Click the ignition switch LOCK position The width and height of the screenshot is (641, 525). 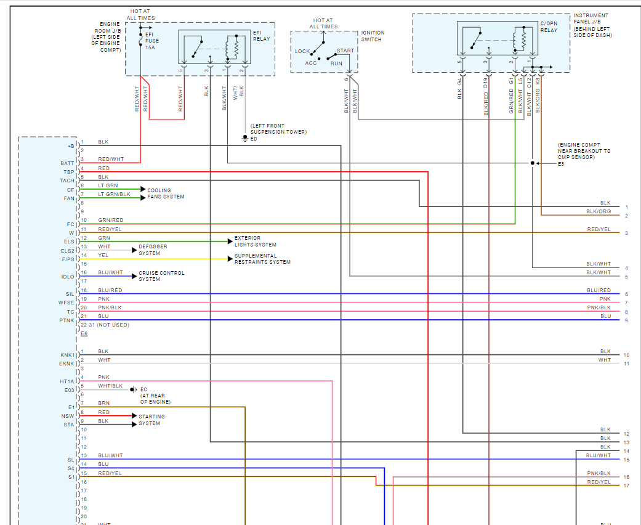pos(302,51)
